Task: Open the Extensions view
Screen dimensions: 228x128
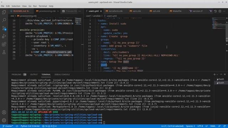Action: pyautogui.click(x=4, y=44)
